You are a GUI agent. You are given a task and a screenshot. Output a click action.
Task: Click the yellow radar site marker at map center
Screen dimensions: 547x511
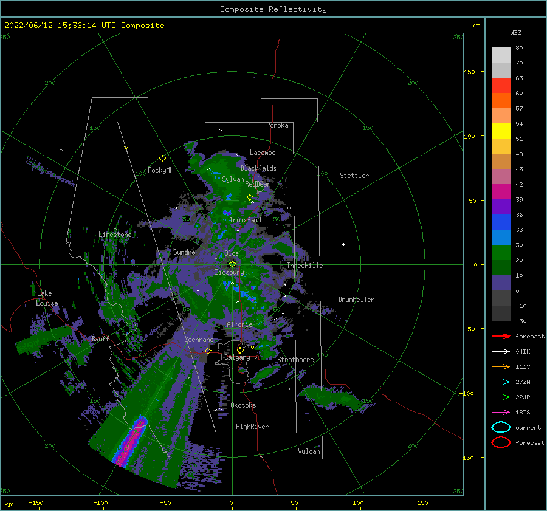tap(232, 264)
